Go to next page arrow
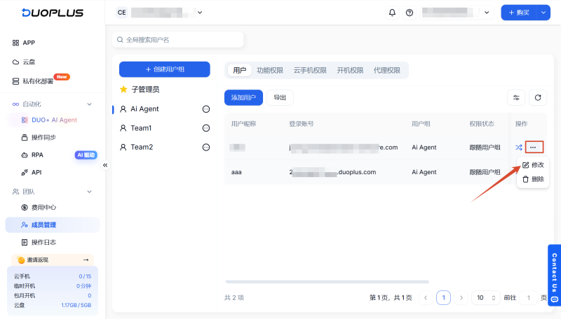The image size is (561, 319). point(461,297)
